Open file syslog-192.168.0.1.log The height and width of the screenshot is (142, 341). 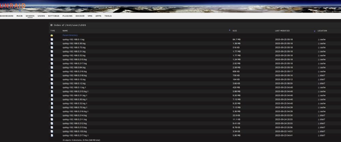pyautogui.click(x=73, y=39)
